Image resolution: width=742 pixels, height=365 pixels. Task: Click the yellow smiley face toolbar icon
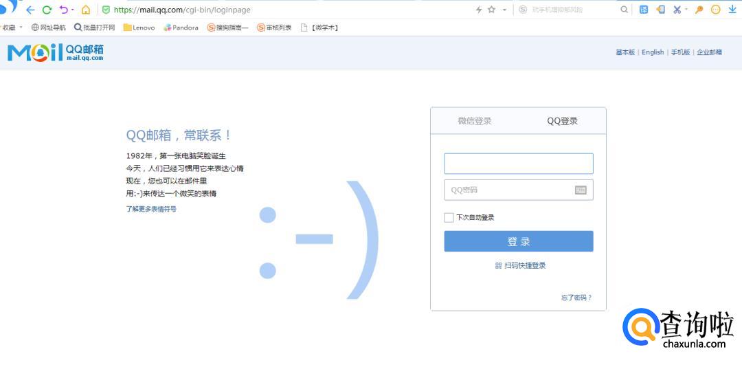tap(715, 10)
